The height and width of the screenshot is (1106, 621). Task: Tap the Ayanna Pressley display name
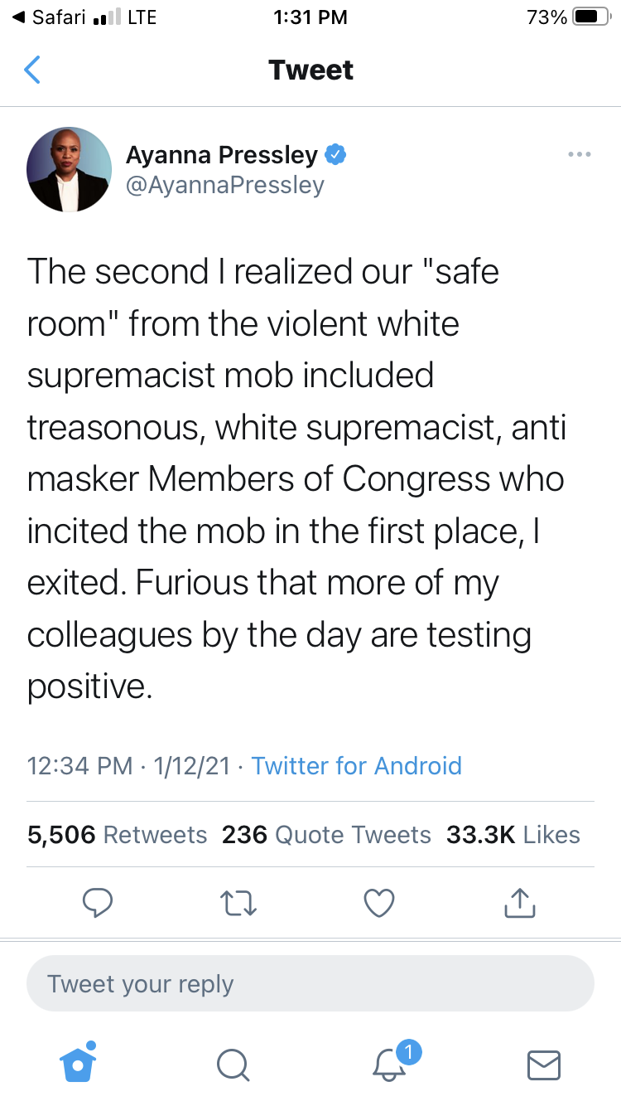point(221,154)
